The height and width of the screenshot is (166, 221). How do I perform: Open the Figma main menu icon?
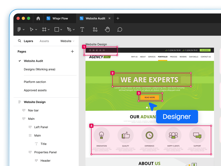(x=19, y=29)
